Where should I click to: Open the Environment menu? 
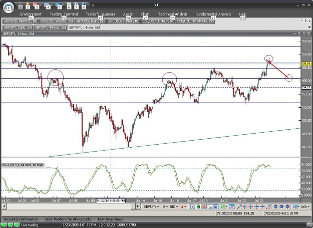pyautogui.click(x=31, y=14)
